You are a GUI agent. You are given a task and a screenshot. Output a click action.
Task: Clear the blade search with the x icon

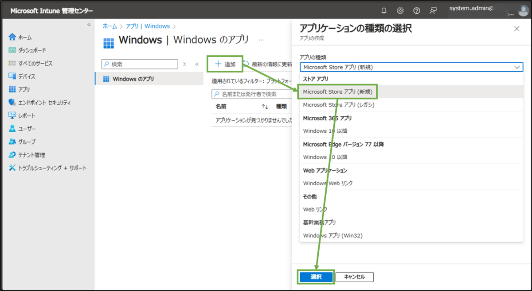coord(185,64)
